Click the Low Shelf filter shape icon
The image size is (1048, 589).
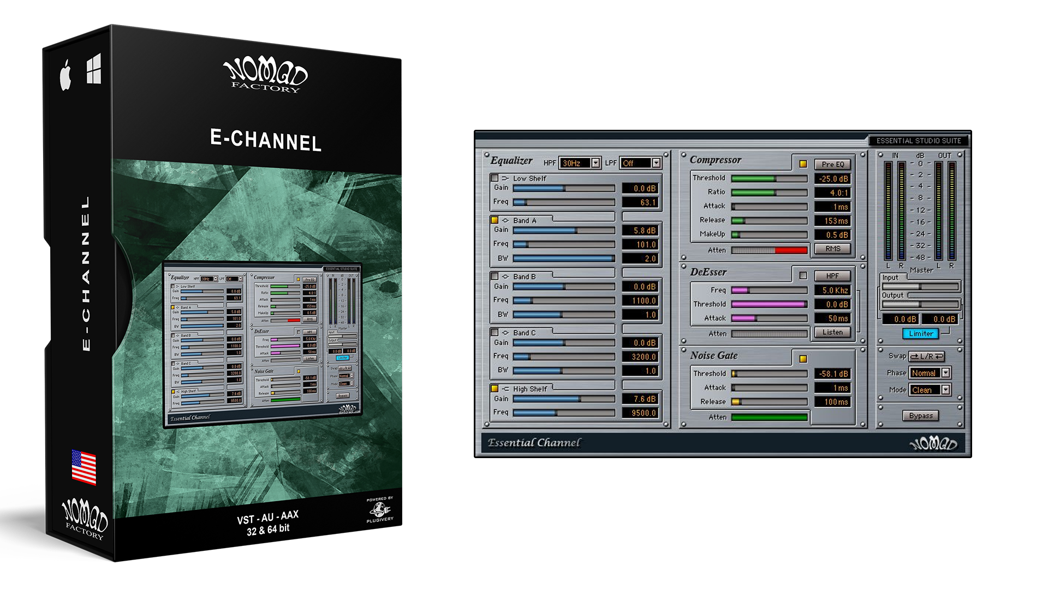pos(505,178)
